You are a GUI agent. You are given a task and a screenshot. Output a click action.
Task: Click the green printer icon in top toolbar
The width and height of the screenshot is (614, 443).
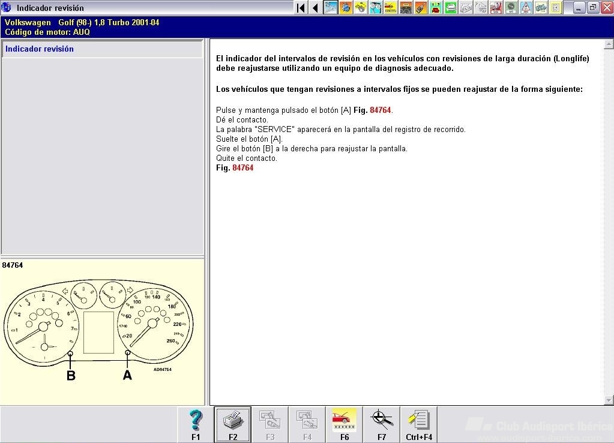click(451, 8)
